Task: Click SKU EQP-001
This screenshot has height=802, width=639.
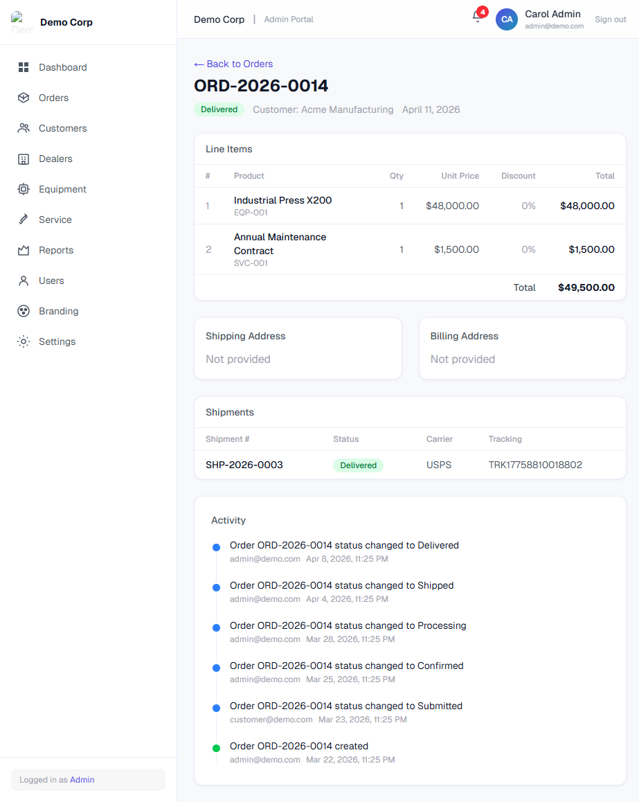Action: [251, 213]
